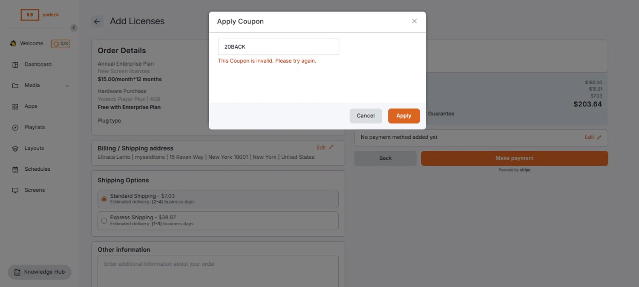Click the back arrow next to Add Licenses

point(97,22)
